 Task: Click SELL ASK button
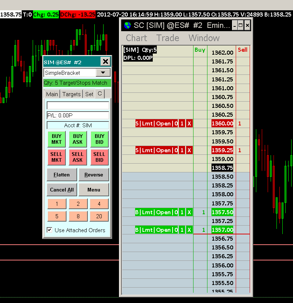click(x=78, y=157)
